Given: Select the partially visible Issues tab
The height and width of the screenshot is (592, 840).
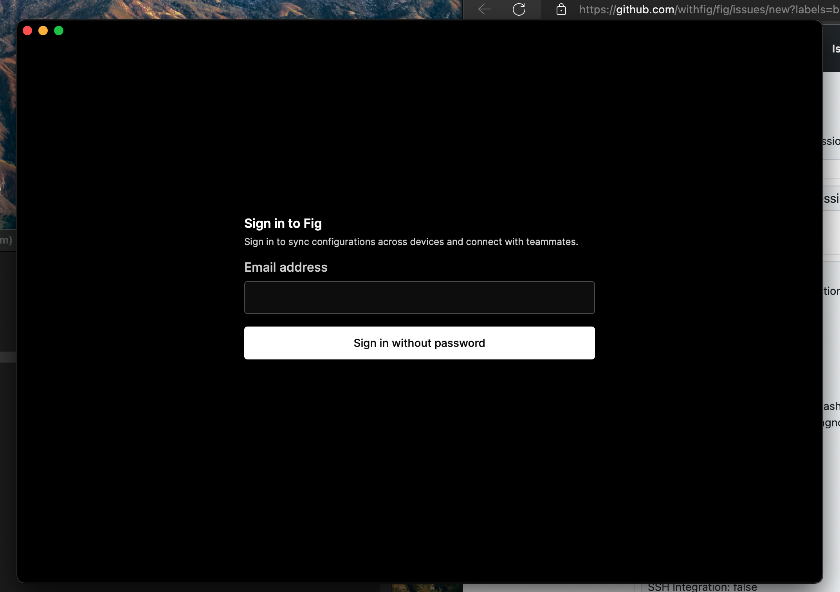Looking at the screenshot, I should 835,49.
